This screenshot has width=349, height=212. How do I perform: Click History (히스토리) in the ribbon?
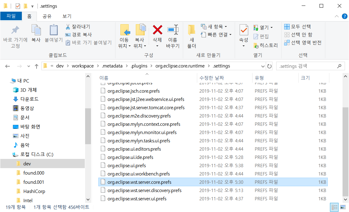pos(265,45)
